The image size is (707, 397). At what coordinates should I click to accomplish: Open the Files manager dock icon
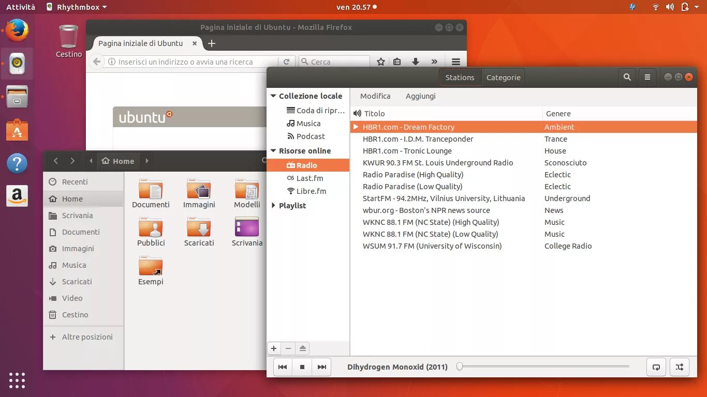(17, 97)
